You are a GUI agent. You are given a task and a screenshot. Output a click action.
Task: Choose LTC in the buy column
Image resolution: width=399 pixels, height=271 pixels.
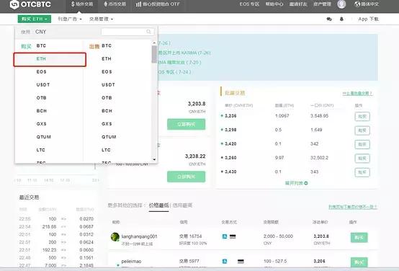coord(41,150)
